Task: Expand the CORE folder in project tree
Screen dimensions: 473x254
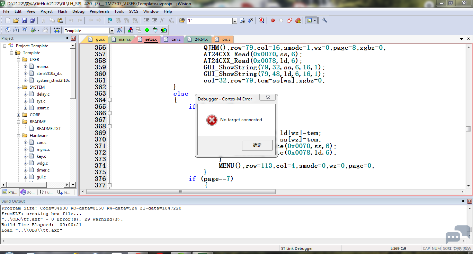Action: pos(18,115)
